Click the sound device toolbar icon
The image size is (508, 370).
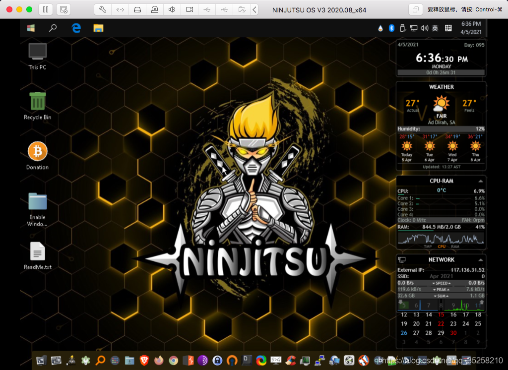(172, 9)
